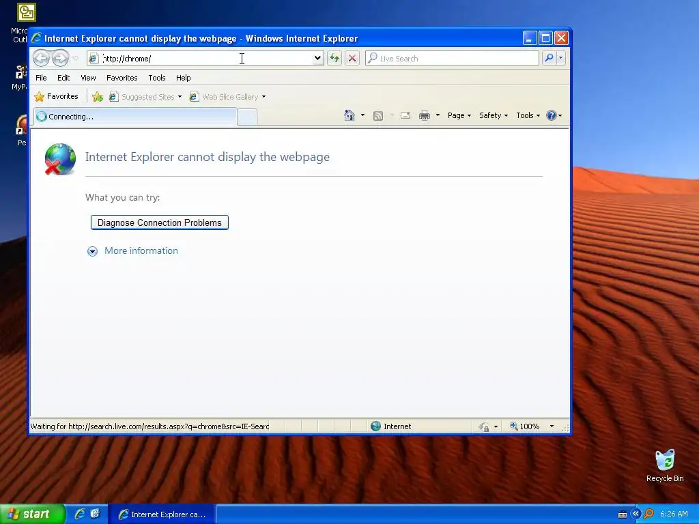This screenshot has height=524, width=699.
Task: Open the View menu
Action: click(88, 78)
